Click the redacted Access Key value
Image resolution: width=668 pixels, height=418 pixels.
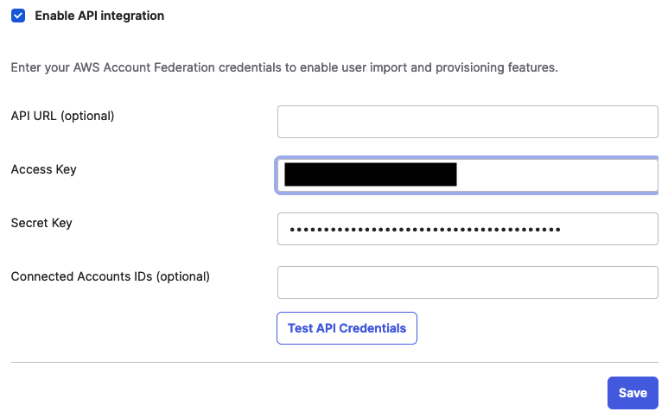(x=370, y=175)
